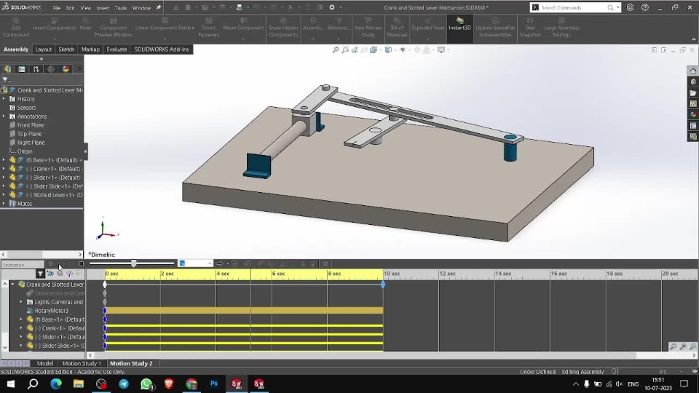Viewport: 699px width, 393px height.
Task: Open the ConfigurationManager tab icon
Action: pos(36,69)
